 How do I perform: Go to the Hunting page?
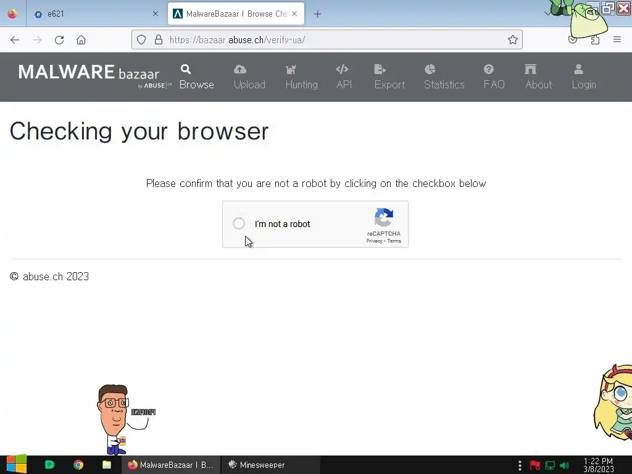(x=301, y=77)
